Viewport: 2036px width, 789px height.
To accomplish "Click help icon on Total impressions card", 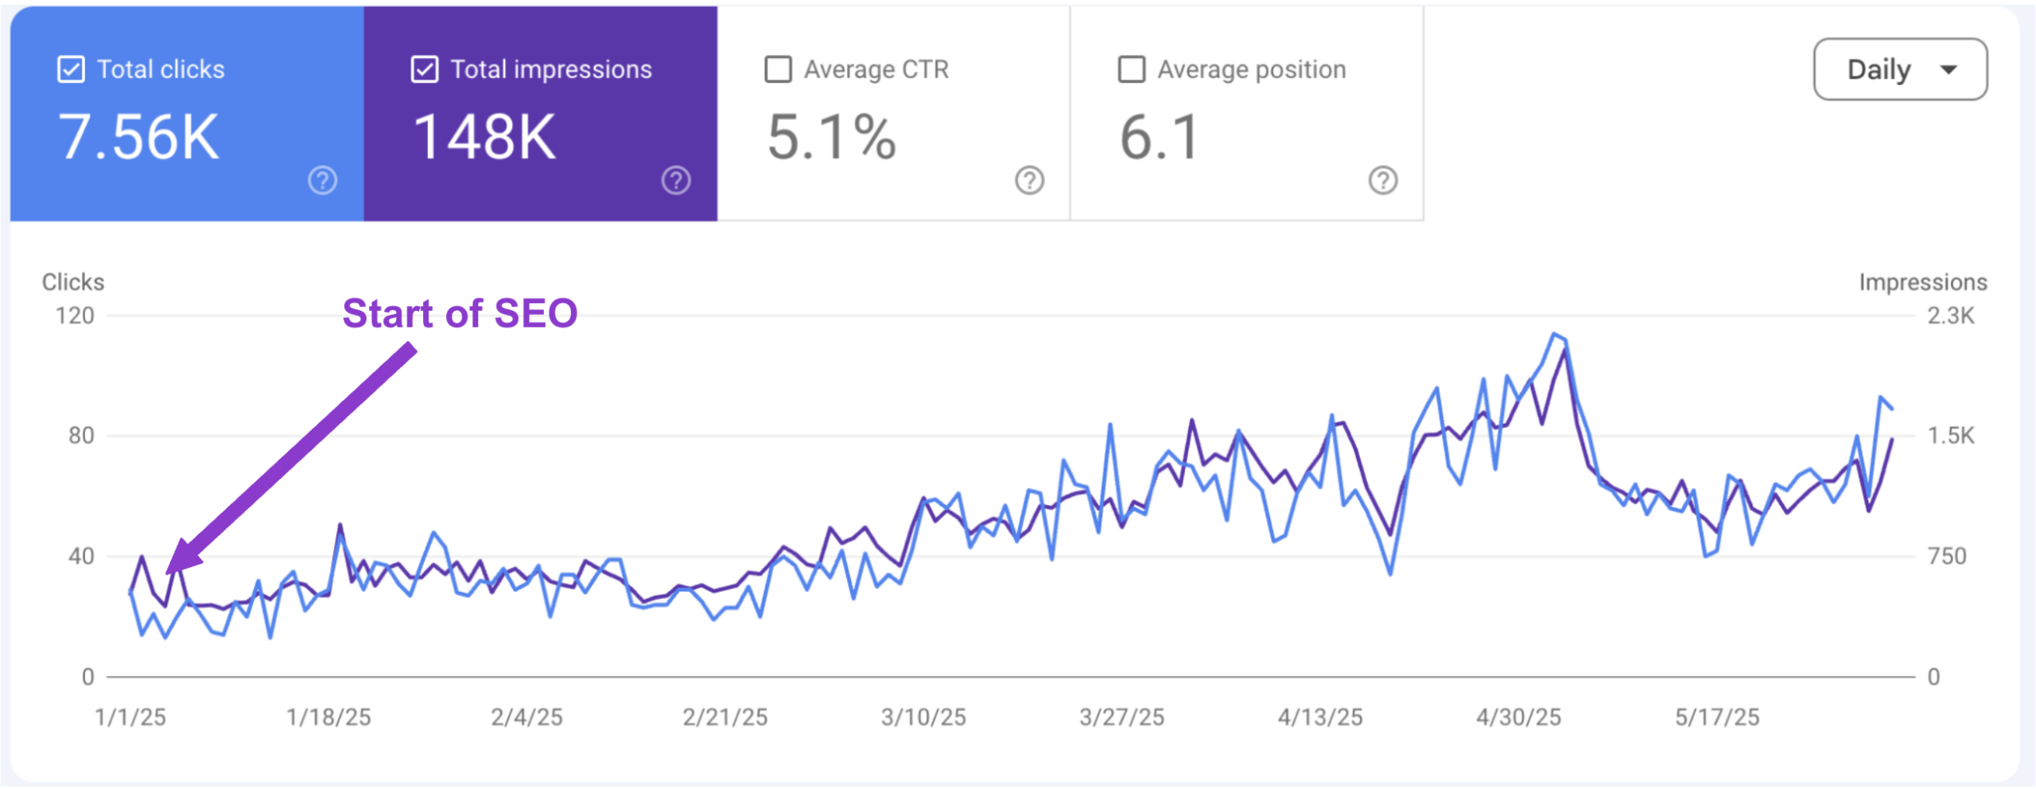I will 676,181.
